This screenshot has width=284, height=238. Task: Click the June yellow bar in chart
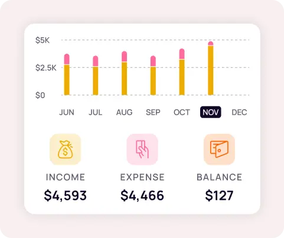click(x=67, y=80)
